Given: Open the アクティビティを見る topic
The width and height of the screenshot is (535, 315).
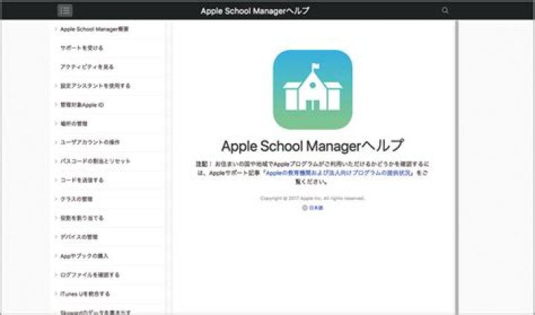Looking at the screenshot, I should tap(87, 67).
